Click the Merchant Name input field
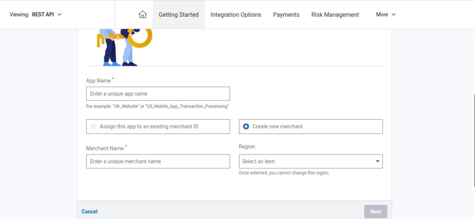 (158, 161)
